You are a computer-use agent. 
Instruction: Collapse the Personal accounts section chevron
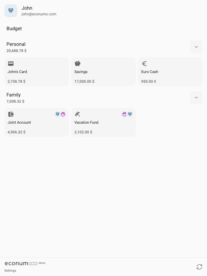196,47
